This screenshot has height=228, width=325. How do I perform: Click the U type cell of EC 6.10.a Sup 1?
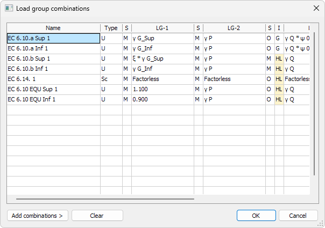point(111,38)
